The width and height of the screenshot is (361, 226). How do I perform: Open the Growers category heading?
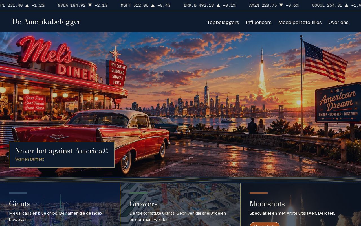[143, 204]
